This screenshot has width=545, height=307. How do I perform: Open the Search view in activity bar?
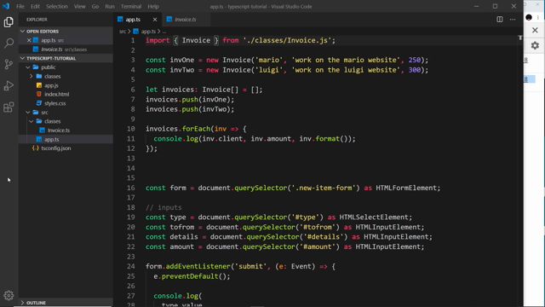(x=9, y=43)
